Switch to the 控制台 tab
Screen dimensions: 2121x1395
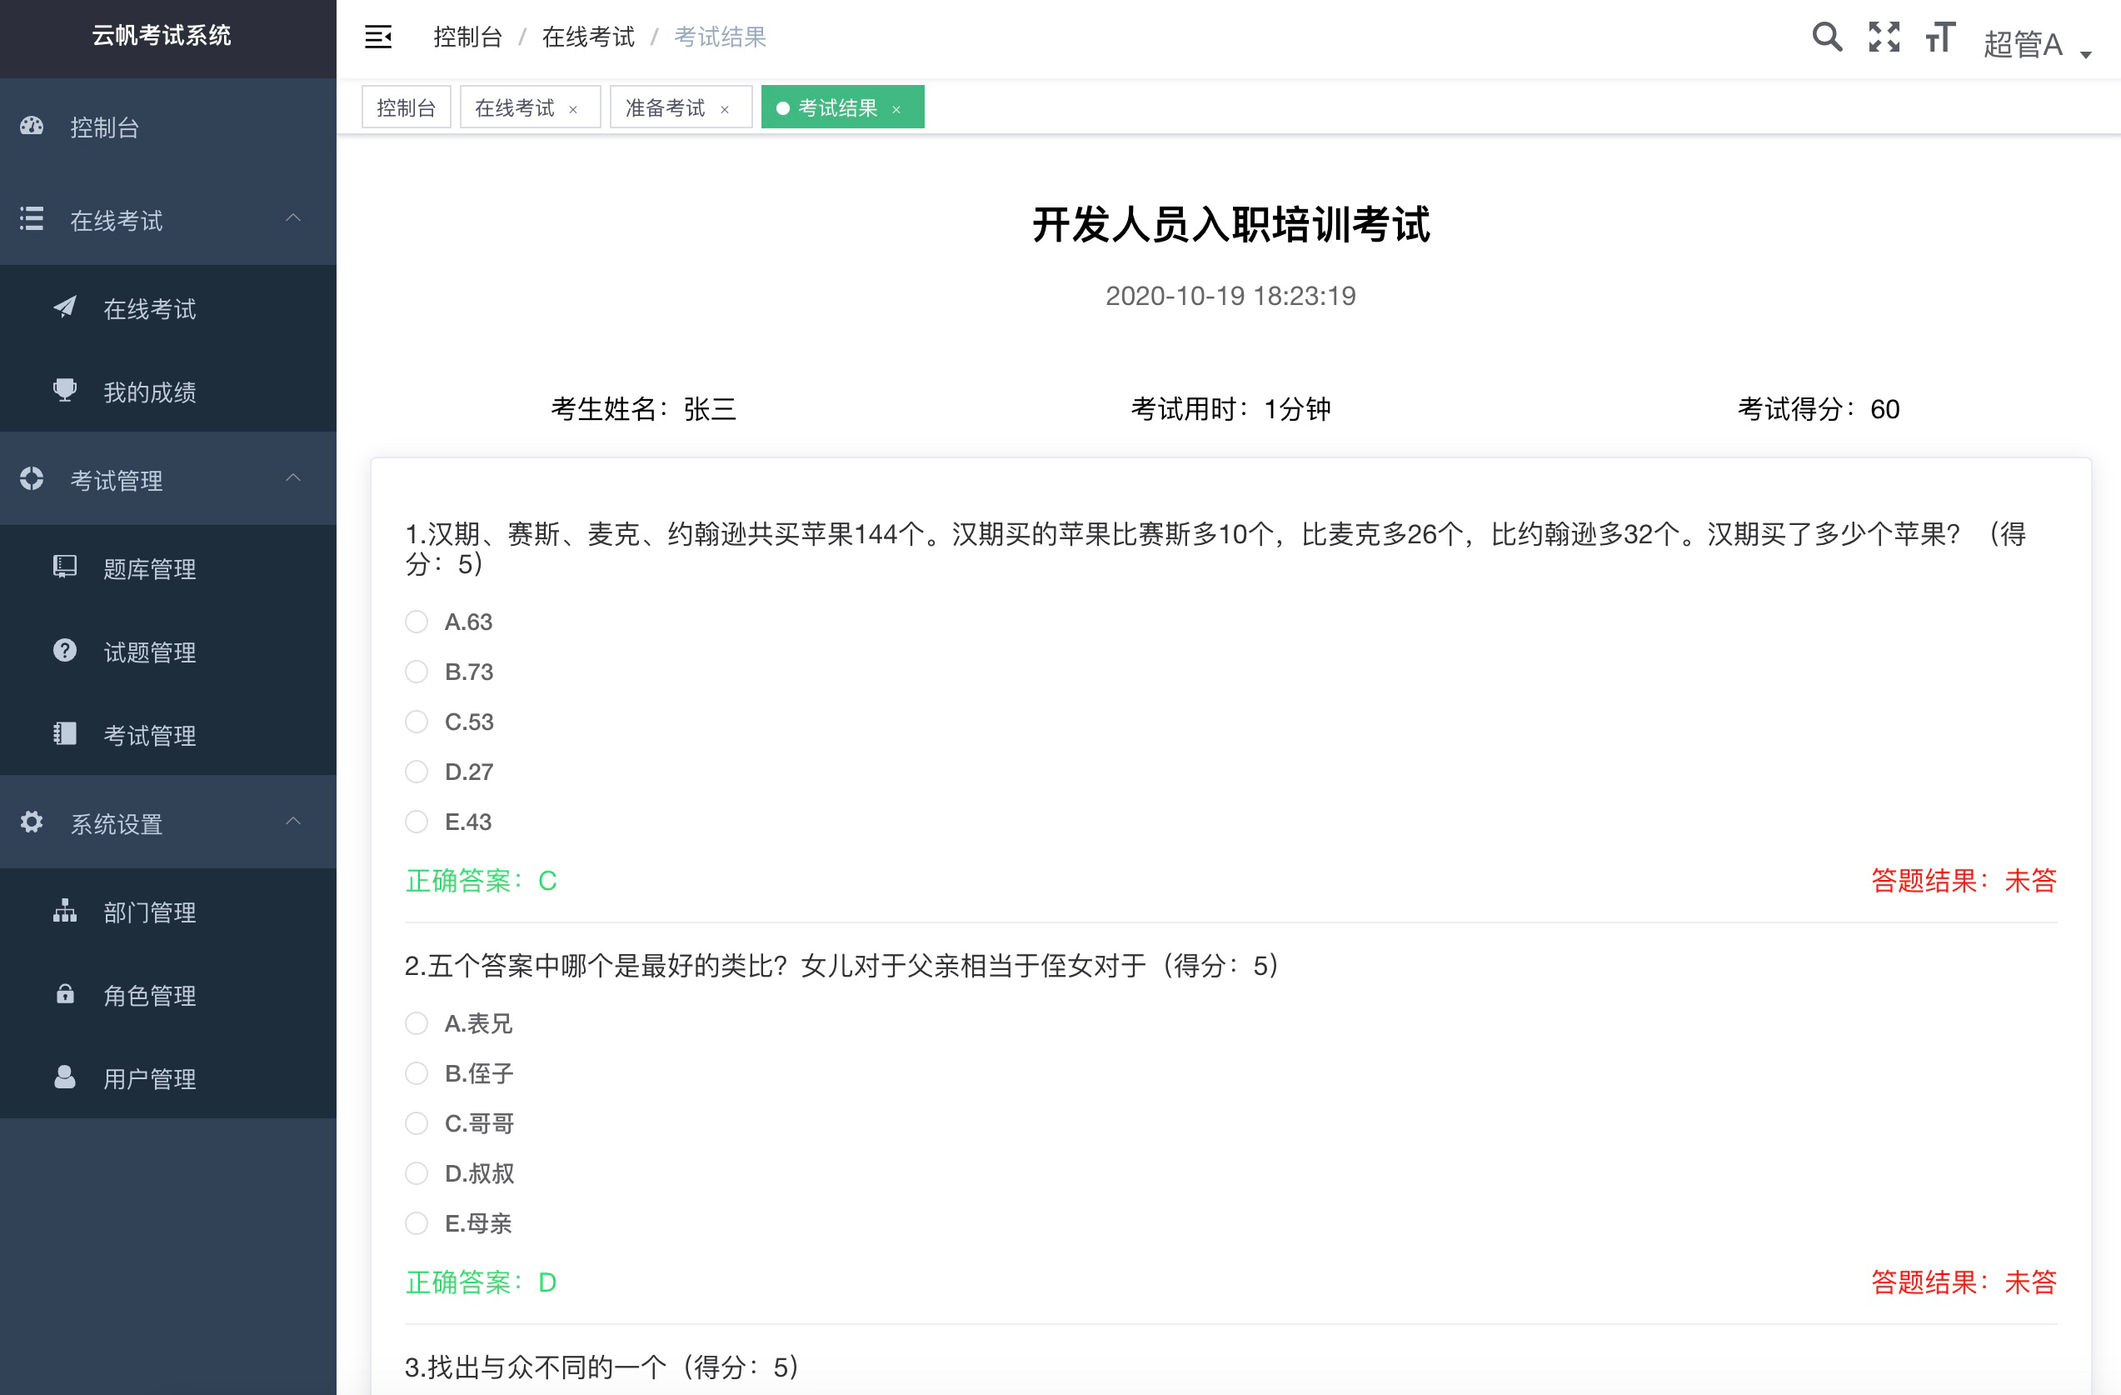(x=406, y=107)
